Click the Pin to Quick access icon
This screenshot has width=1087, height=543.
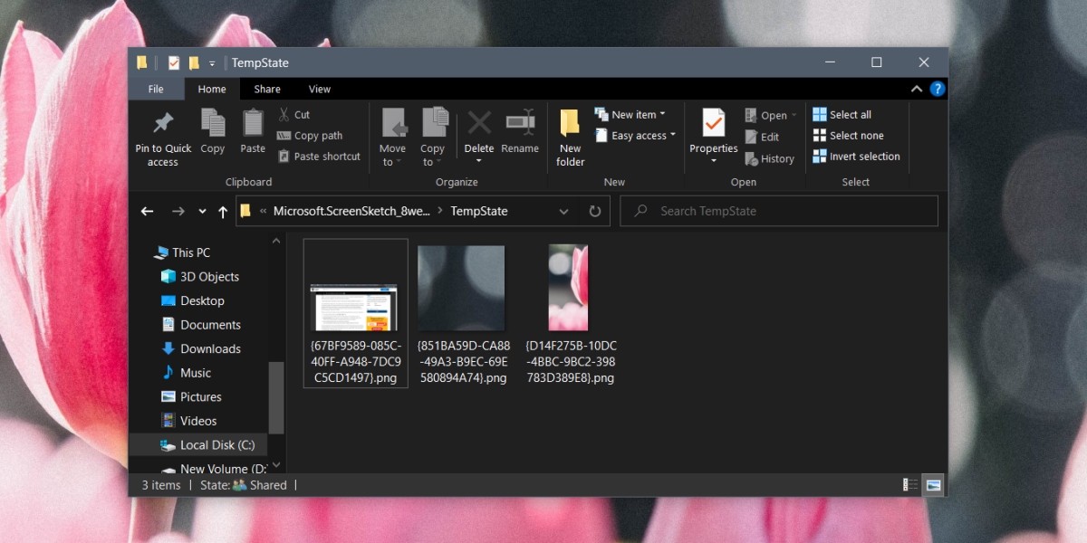(x=163, y=124)
